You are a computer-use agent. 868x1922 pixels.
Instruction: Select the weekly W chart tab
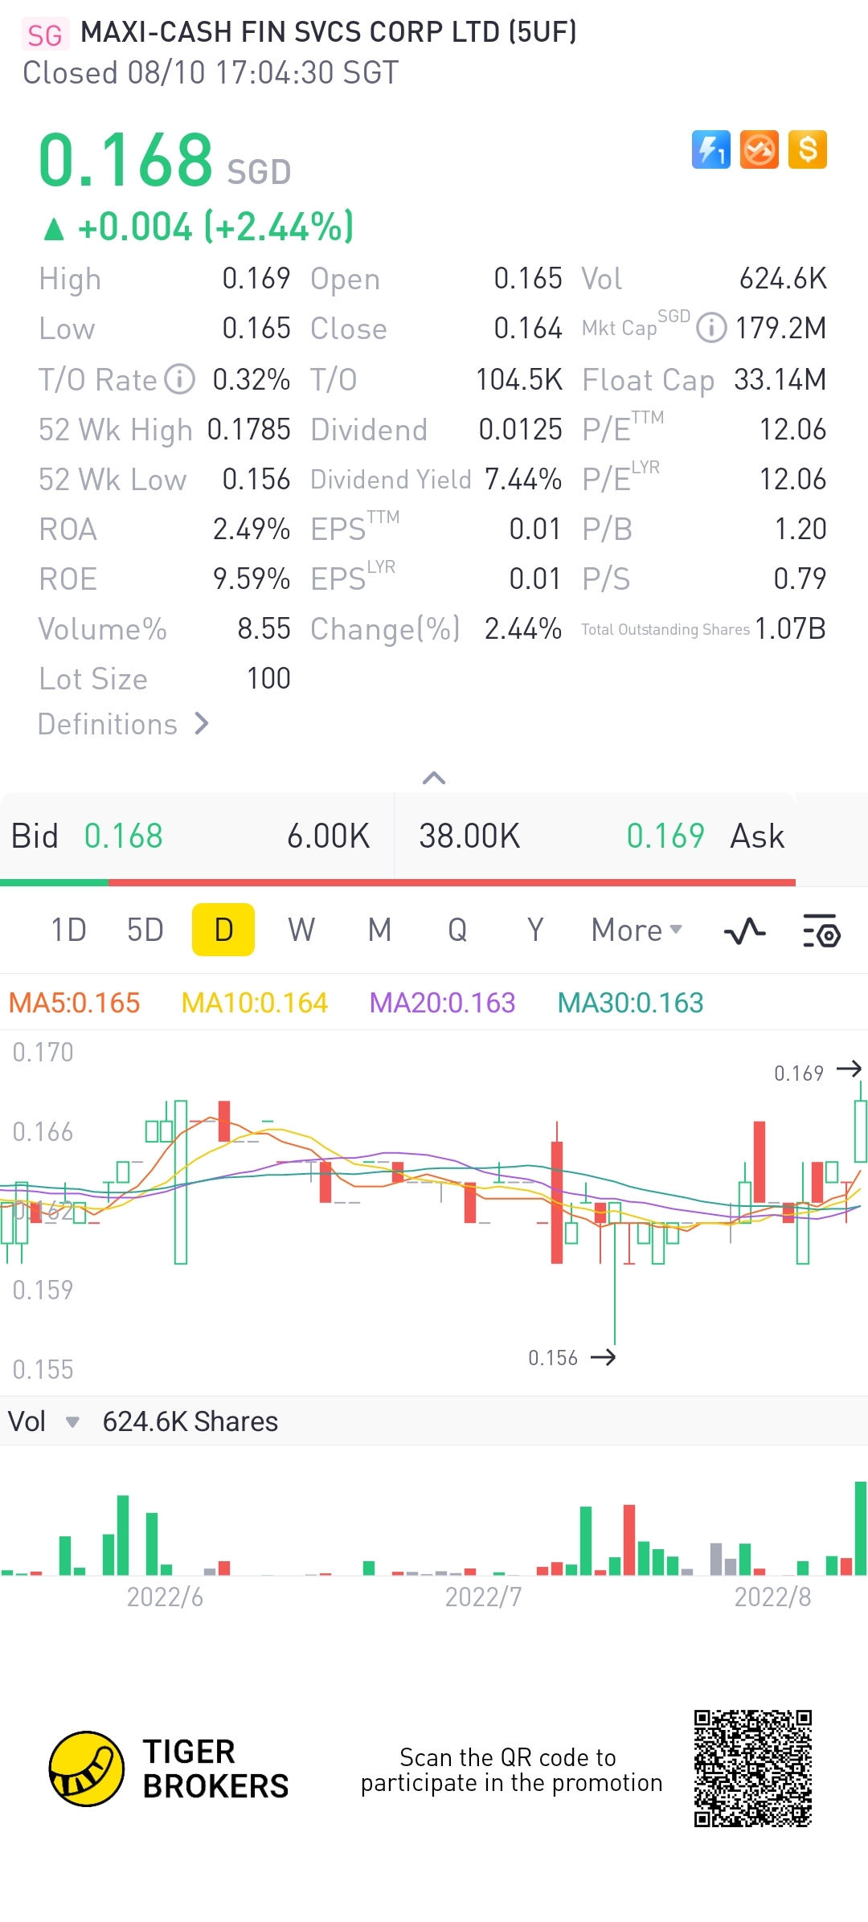[x=301, y=930]
